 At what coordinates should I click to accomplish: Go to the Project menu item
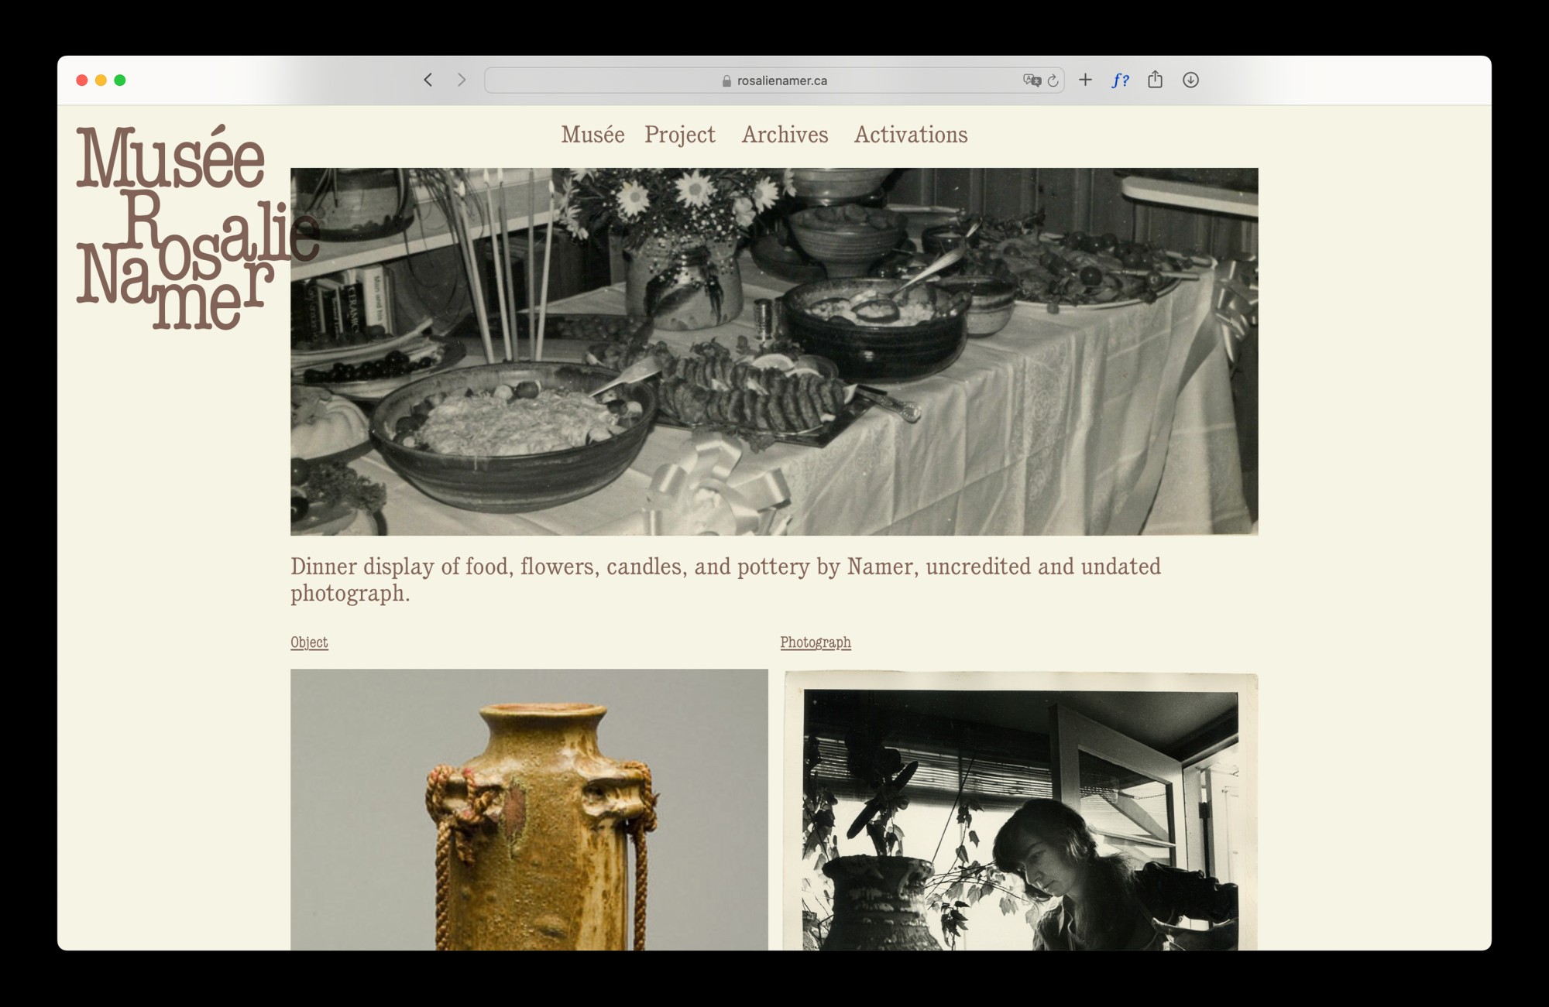tap(679, 135)
